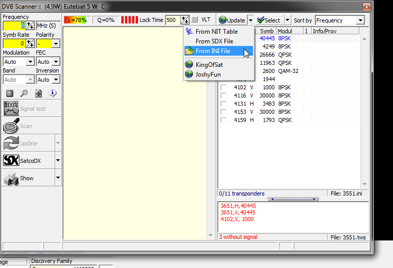Click the Frequency input field

(14, 26)
